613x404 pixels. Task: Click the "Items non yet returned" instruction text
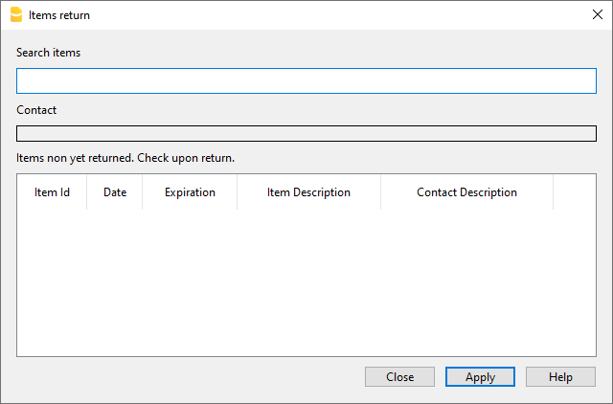click(125, 157)
